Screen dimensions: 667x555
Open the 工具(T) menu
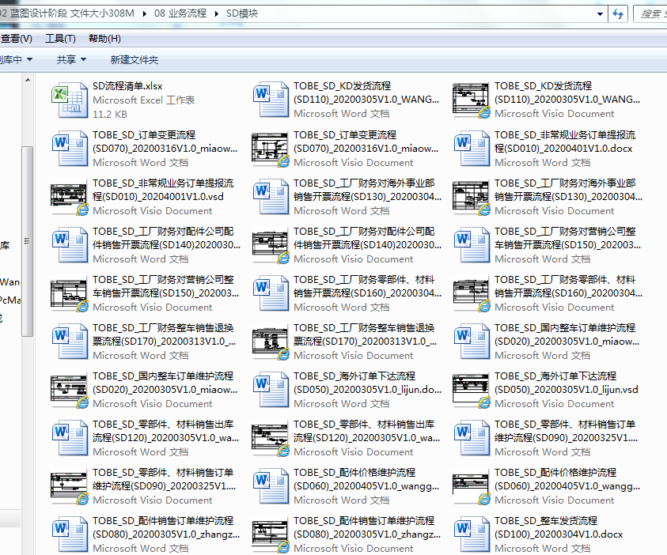(x=60, y=38)
